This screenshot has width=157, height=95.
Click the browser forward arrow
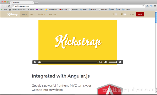(x=6, y=6)
